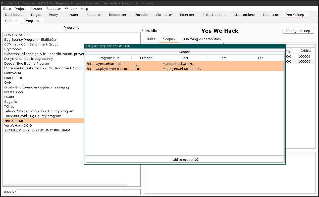Switch to the Extender tab

tap(187, 15)
